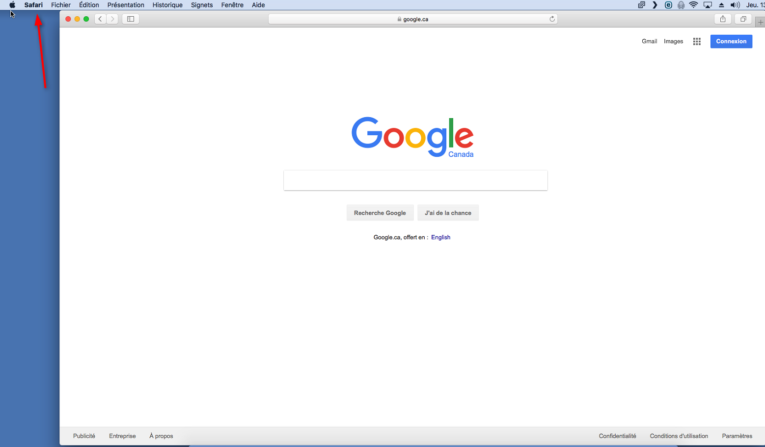Open the Apple menu
The width and height of the screenshot is (765, 447).
12,5
